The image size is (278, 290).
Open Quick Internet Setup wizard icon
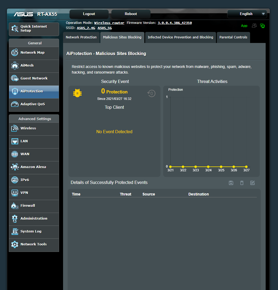(15, 28)
